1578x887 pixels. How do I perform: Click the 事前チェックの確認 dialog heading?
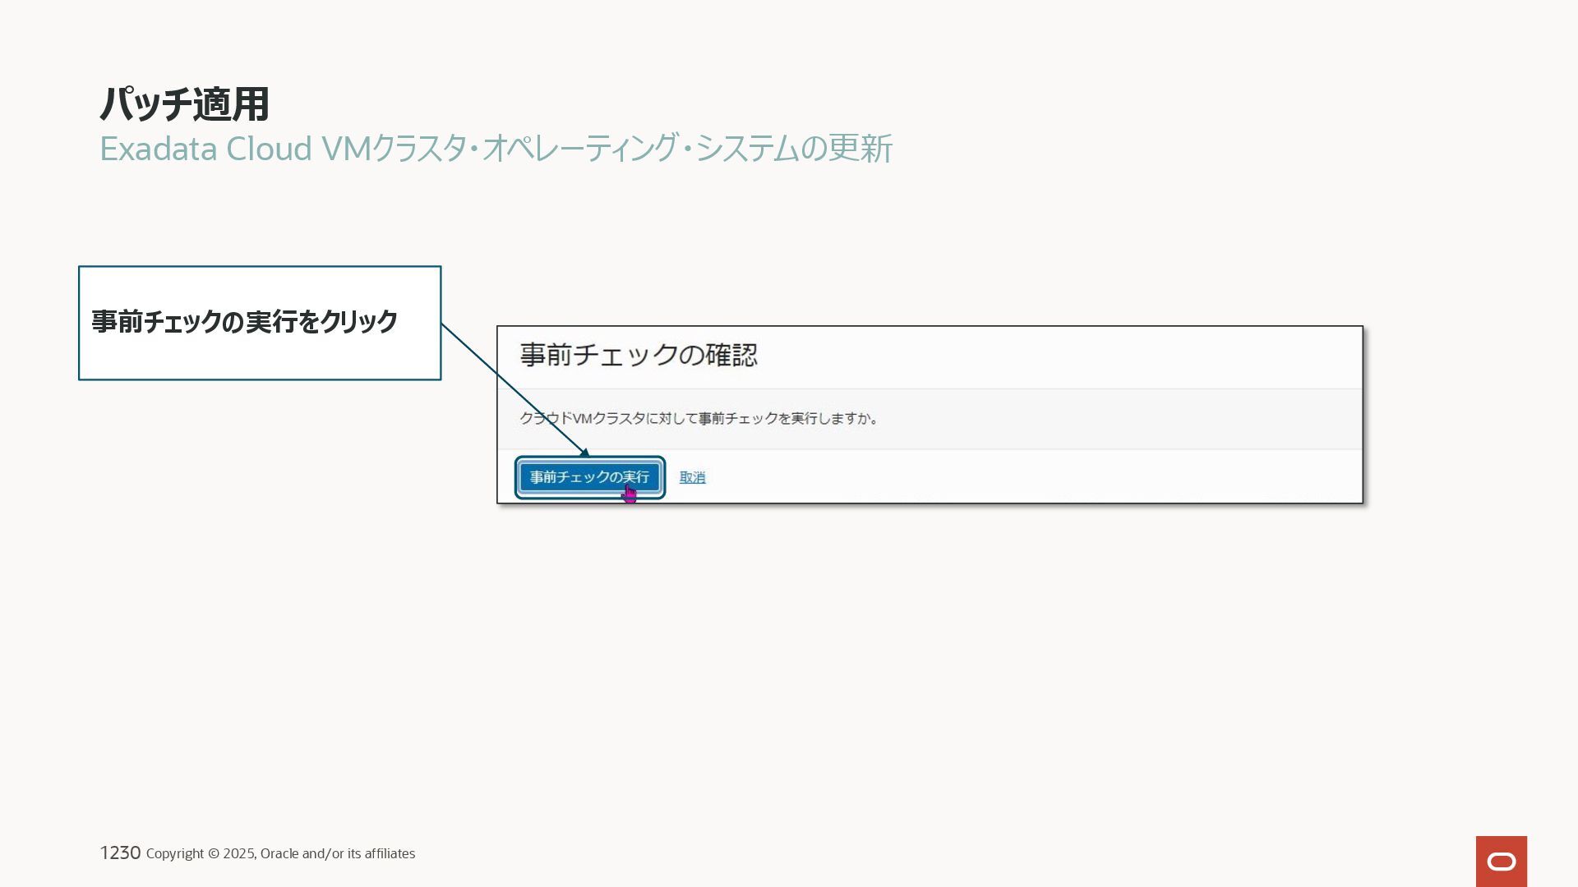coord(639,355)
